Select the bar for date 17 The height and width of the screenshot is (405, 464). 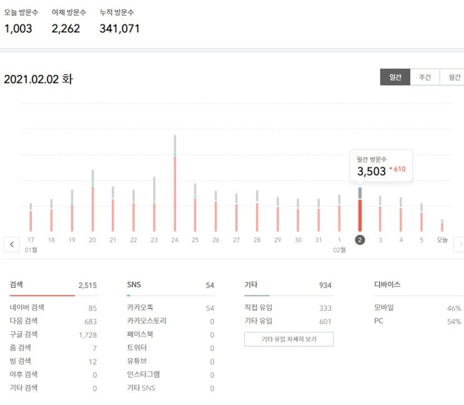[31, 217]
